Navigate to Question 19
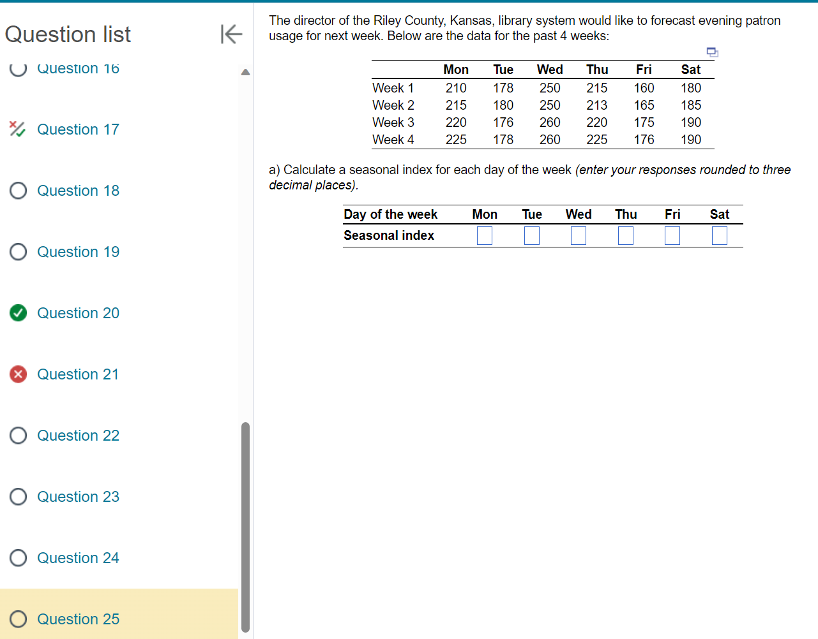Image resolution: width=818 pixels, height=639 pixels. click(x=78, y=252)
